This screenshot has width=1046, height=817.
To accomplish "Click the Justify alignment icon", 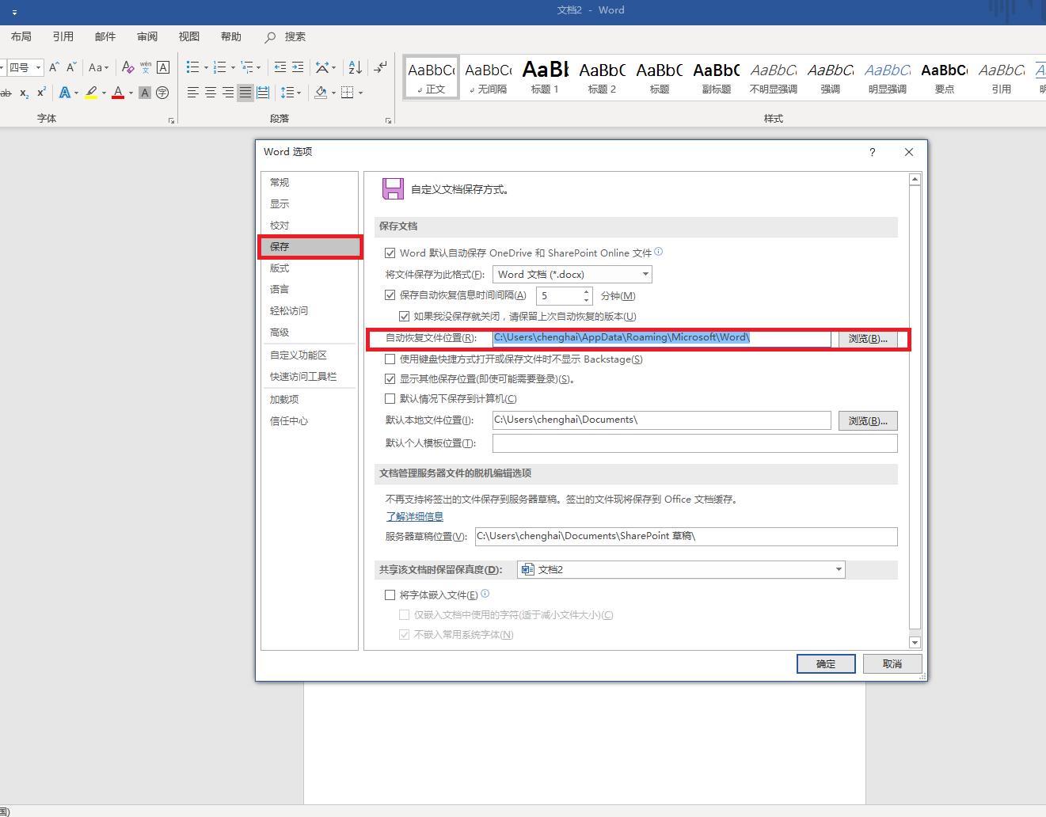I will [x=245, y=93].
